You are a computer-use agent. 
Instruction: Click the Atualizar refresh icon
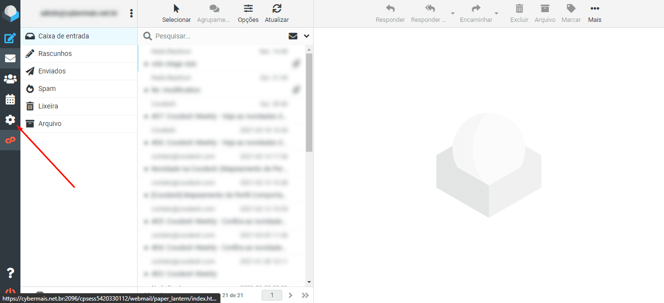(x=277, y=14)
